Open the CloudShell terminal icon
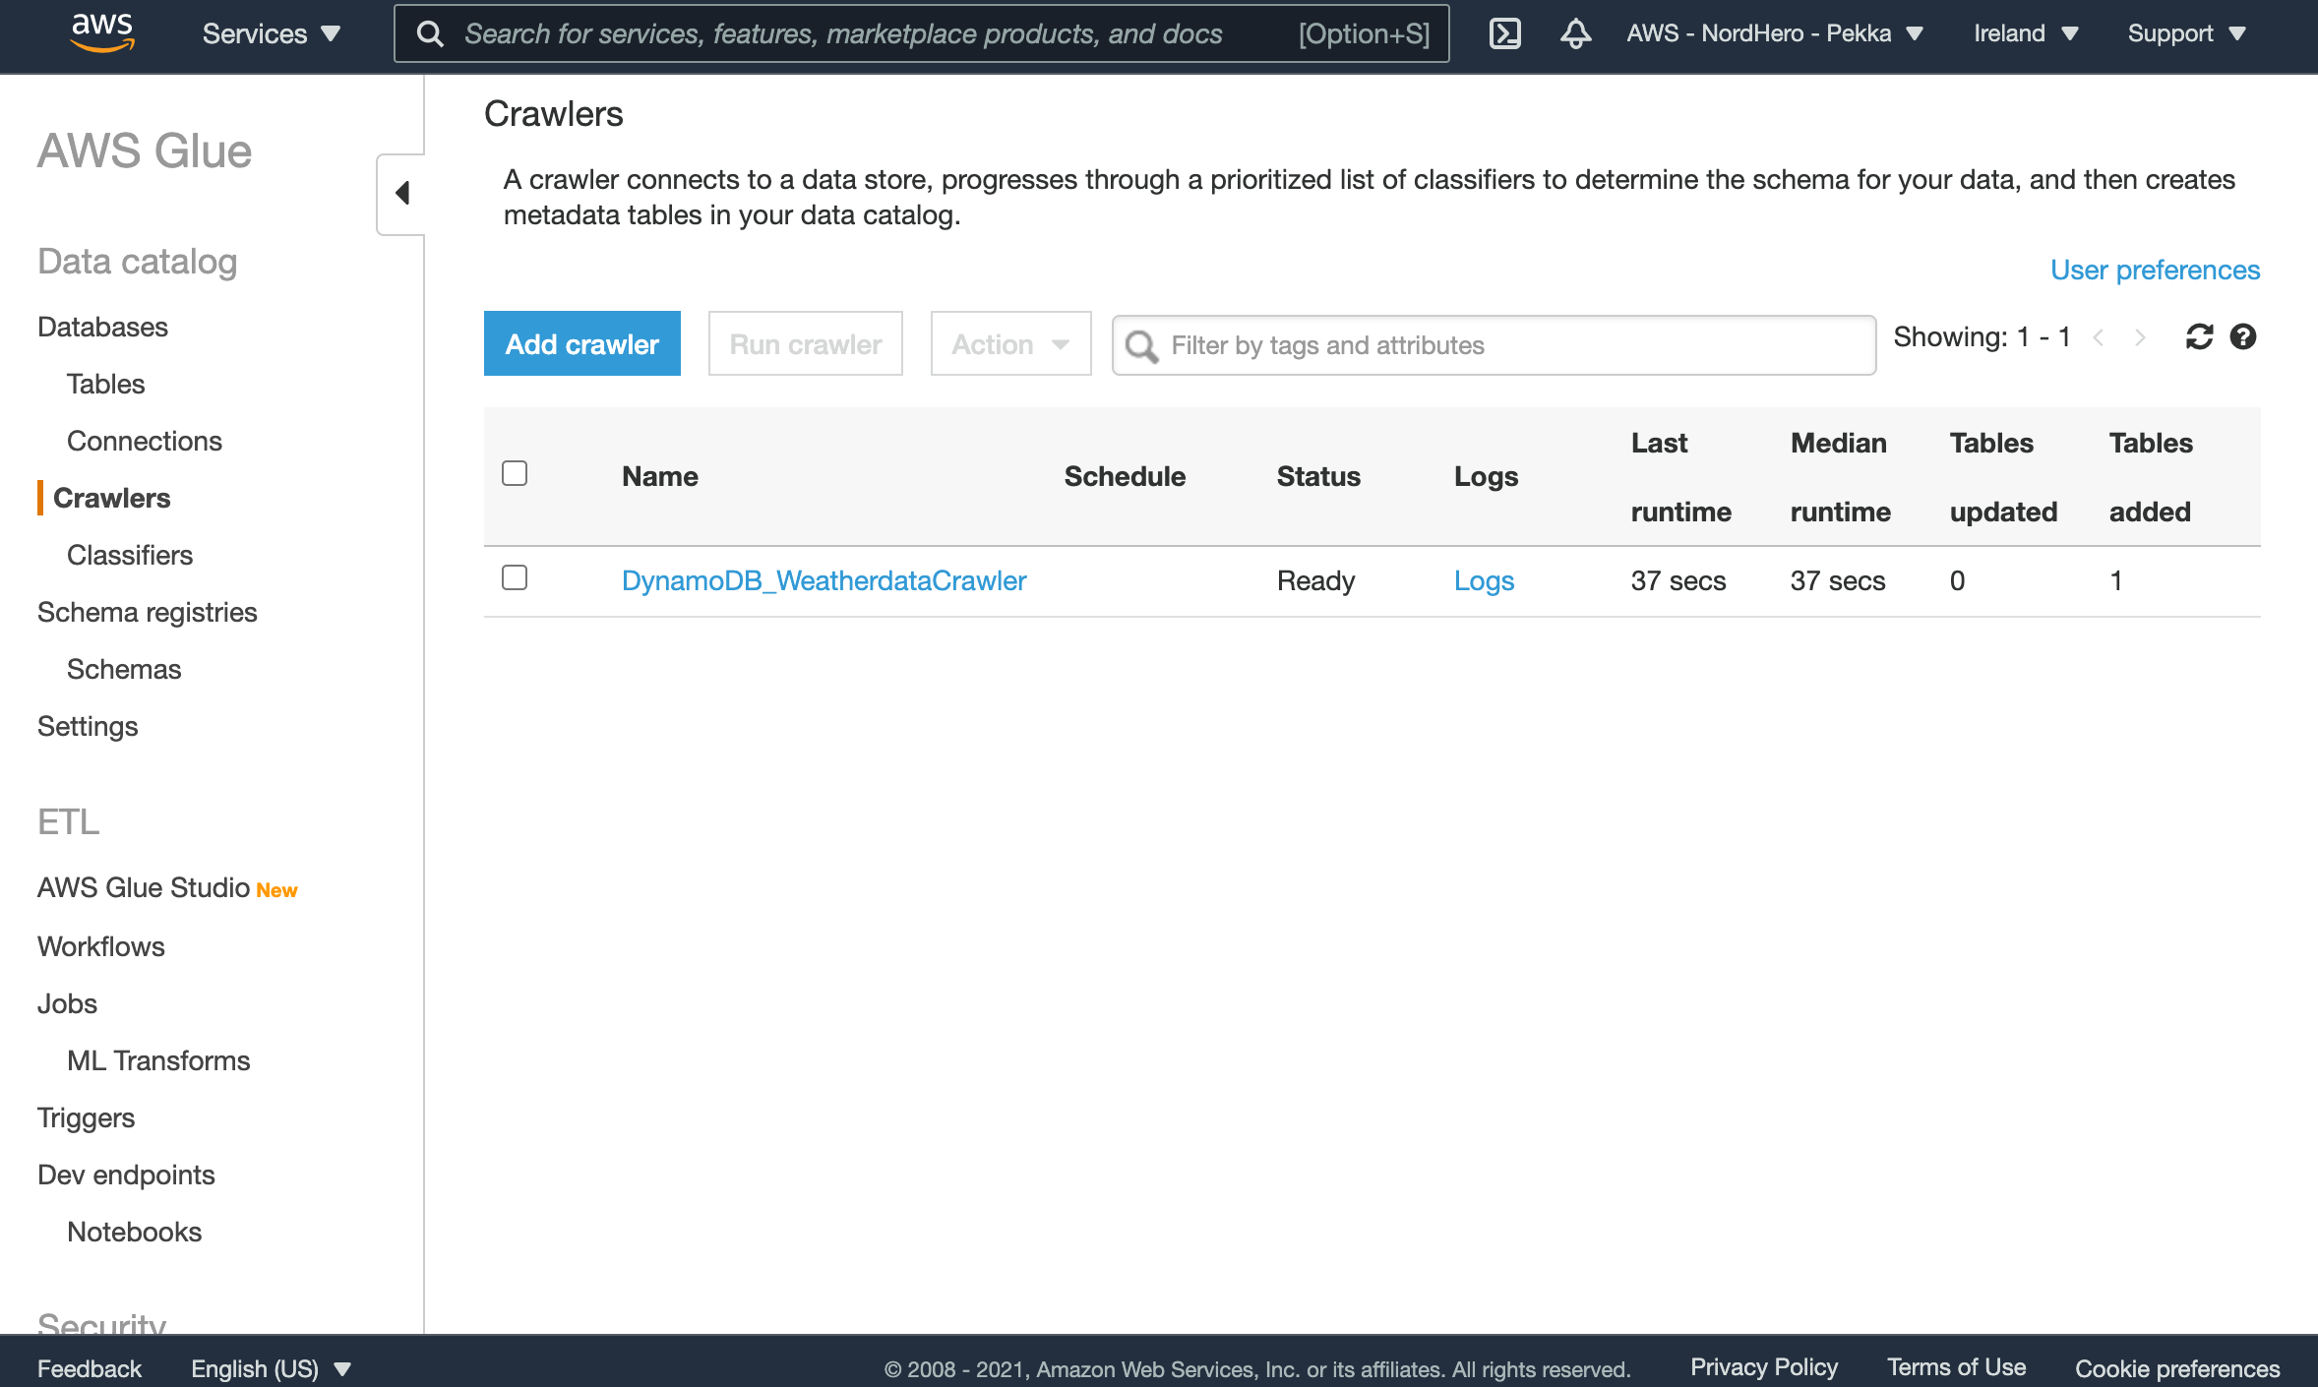 click(x=1504, y=33)
